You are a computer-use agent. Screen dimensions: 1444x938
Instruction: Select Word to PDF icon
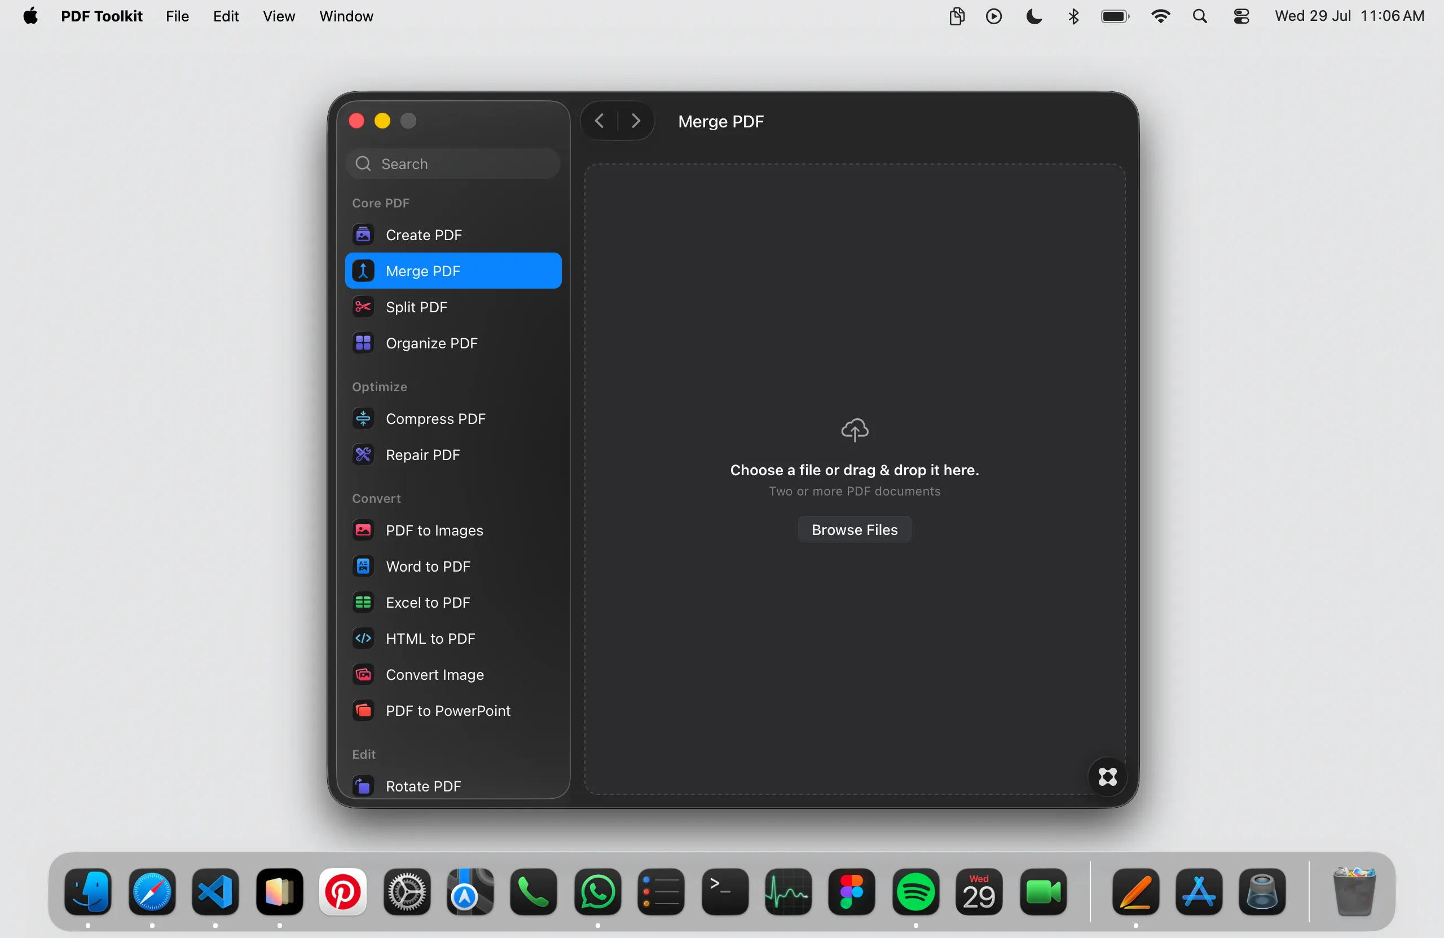(363, 567)
